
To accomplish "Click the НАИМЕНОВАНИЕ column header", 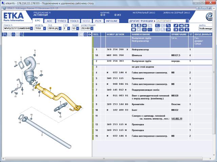I will [151, 35].
